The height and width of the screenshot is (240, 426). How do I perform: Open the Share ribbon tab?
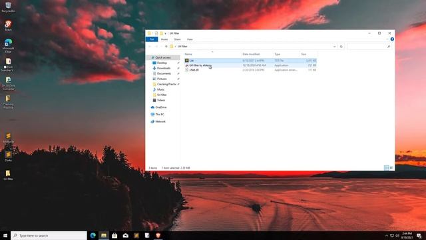coord(177,39)
